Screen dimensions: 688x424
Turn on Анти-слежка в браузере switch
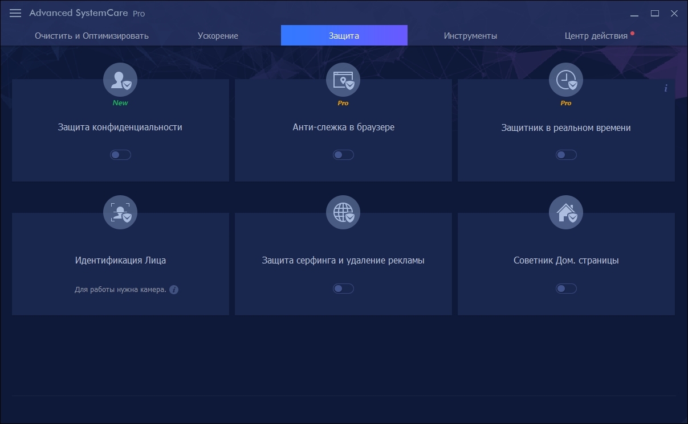[x=343, y=155]
